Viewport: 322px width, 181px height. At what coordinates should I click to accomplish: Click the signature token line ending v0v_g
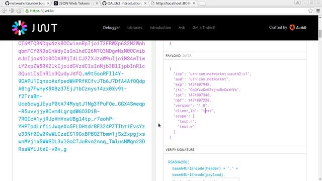pyautogui.click(x=42, y=149)
